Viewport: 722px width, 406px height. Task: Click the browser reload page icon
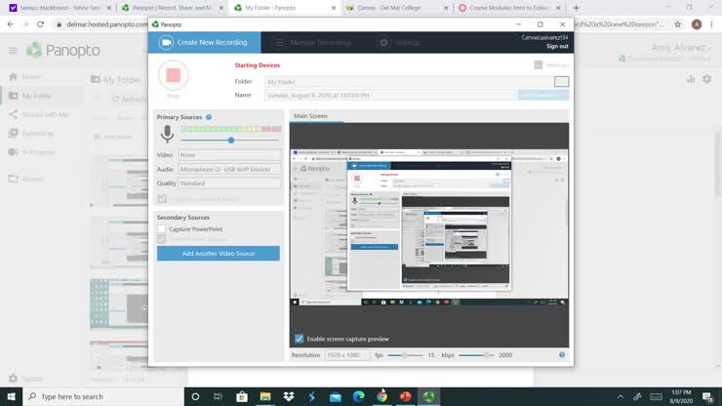40,23
